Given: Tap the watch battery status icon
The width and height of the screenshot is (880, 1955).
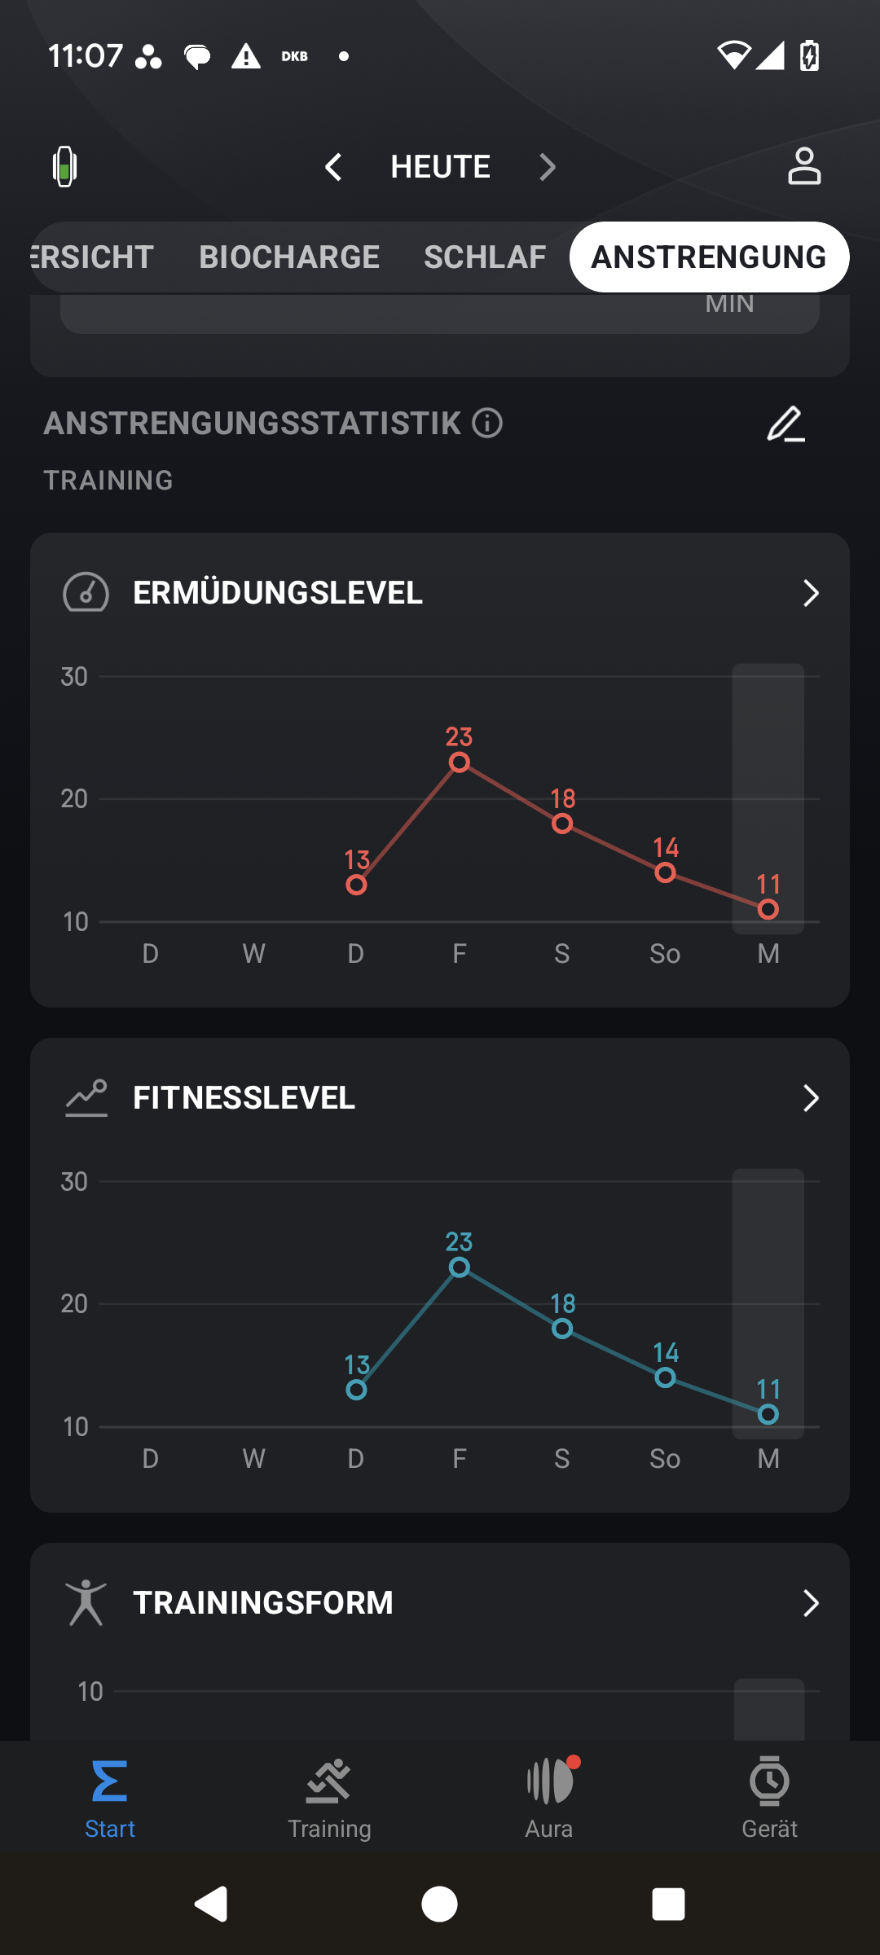Looking at the screenshot, I should (x=64, y=167).
